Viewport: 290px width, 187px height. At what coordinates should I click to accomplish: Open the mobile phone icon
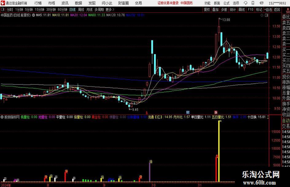point(253,3)
